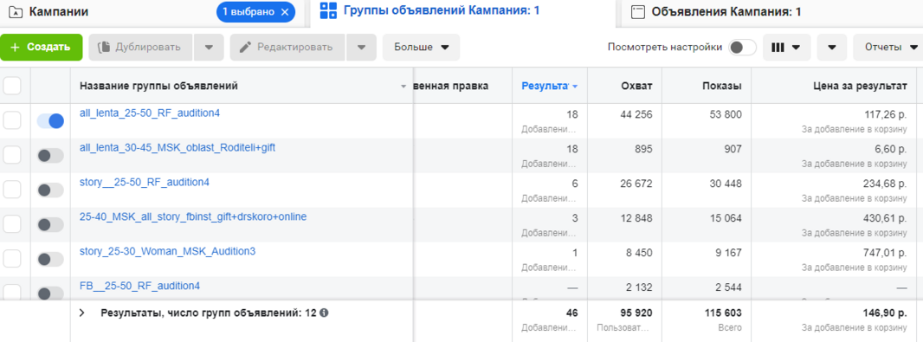Open breakdown dropdown next to columns button
Viewport: 923px width, 342px height.
(x=832, y=48)
